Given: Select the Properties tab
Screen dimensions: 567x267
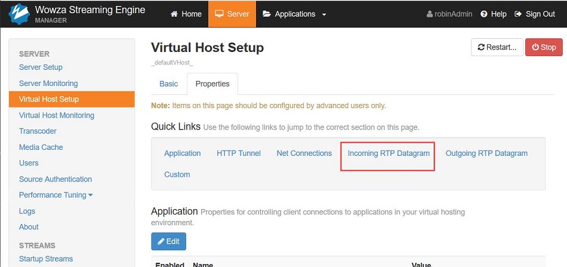Looking at the screenshot, I should pos(212,84).
